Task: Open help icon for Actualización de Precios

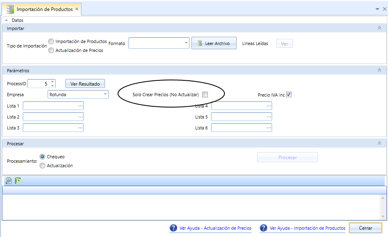Action: tap(173, 228)
